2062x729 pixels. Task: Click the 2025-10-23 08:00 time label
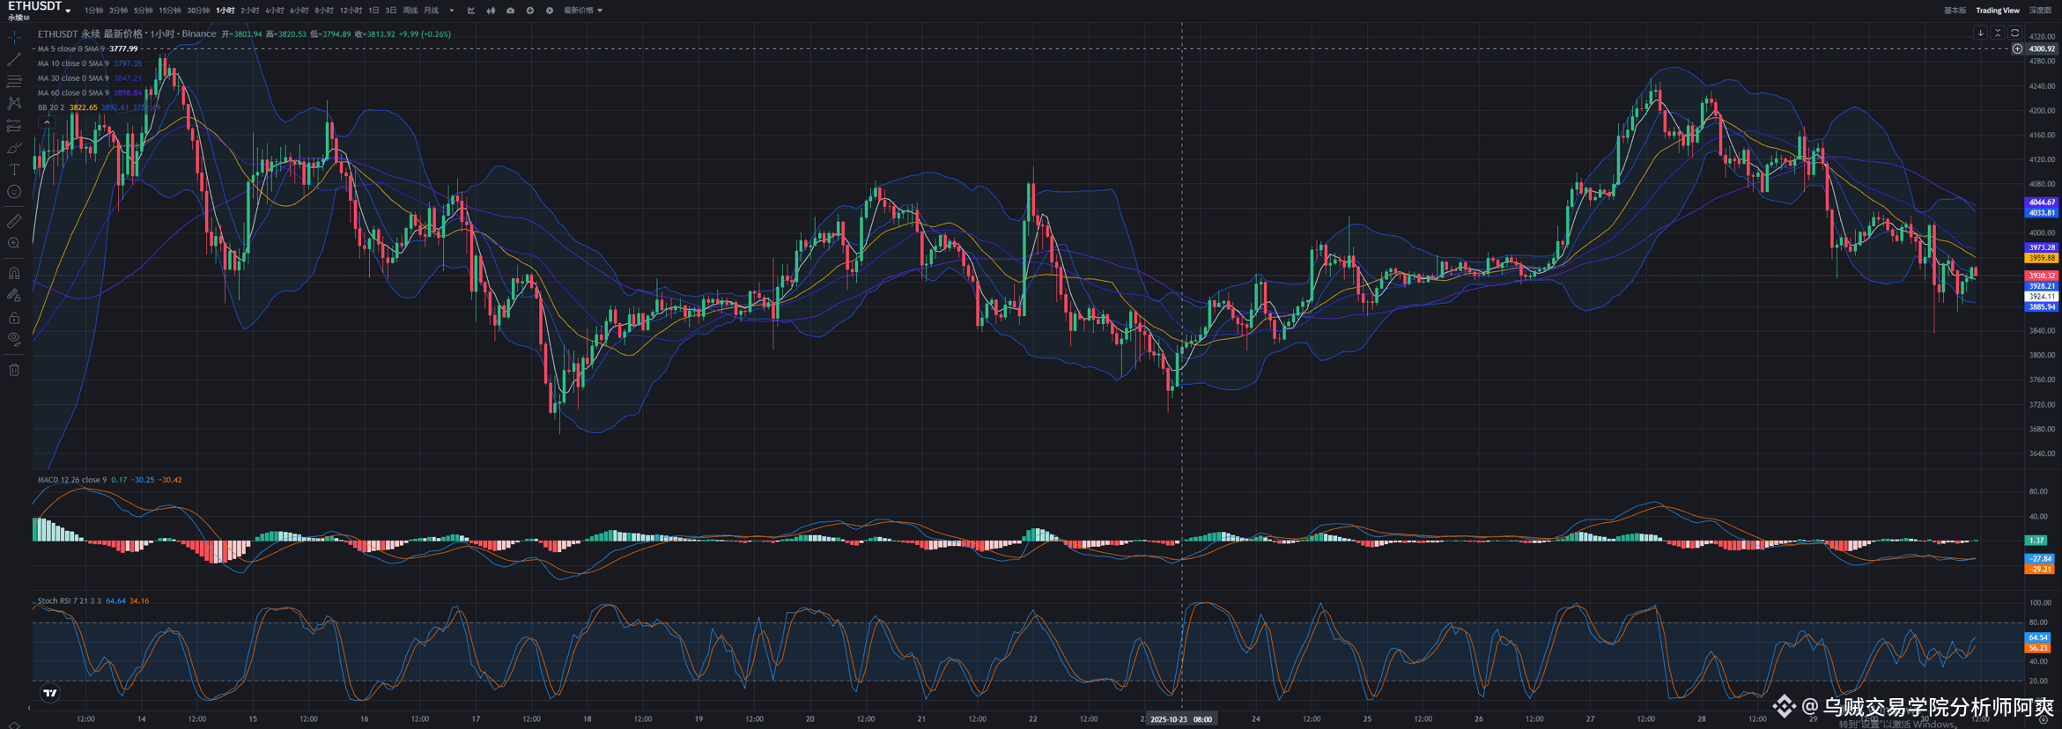click(1181, 719)
